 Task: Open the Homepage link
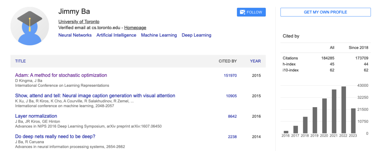135,28
